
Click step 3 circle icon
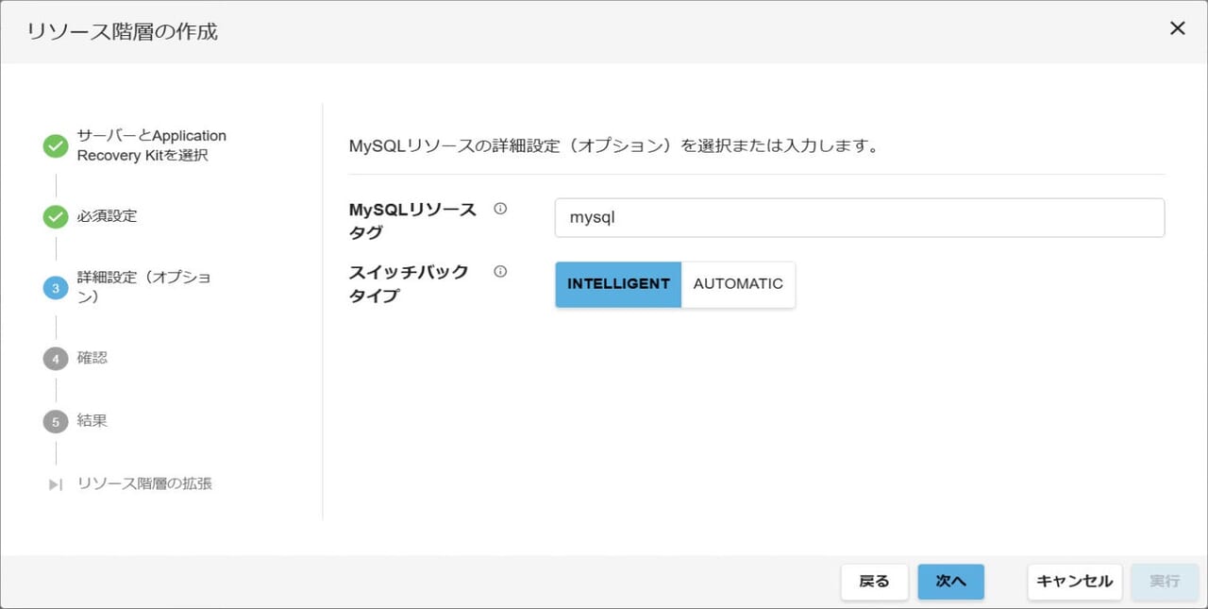point(56,288)
